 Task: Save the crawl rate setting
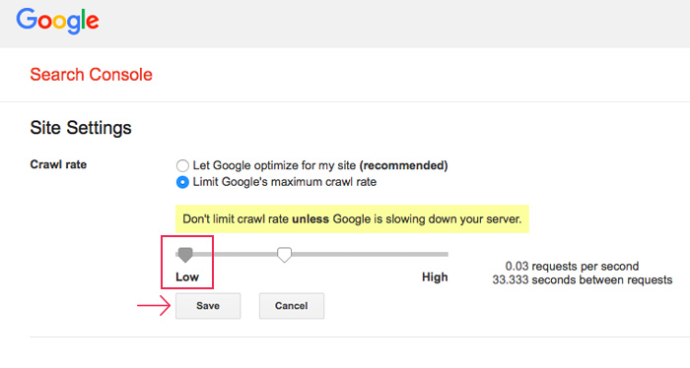(x=208, y=306)
